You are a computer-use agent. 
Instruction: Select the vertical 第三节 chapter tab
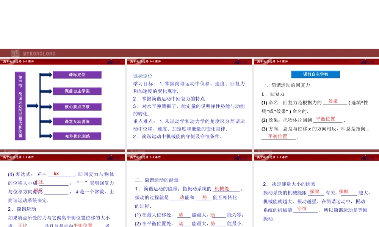20,106
